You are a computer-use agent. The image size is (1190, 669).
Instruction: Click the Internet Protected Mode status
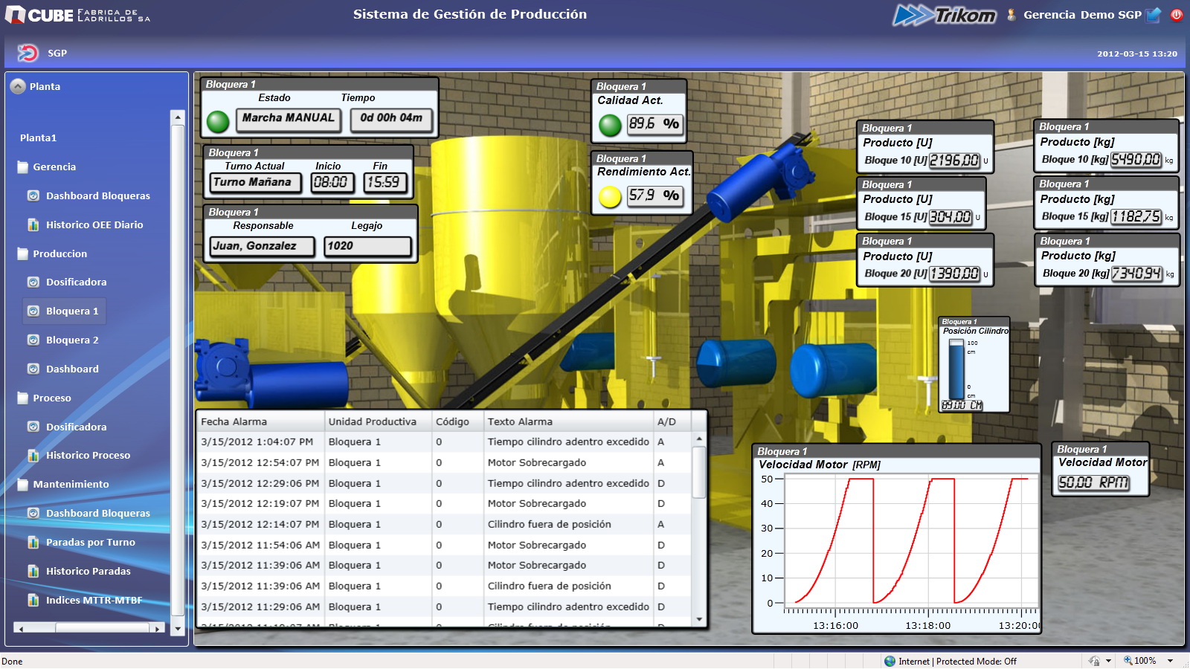(951, 662)
